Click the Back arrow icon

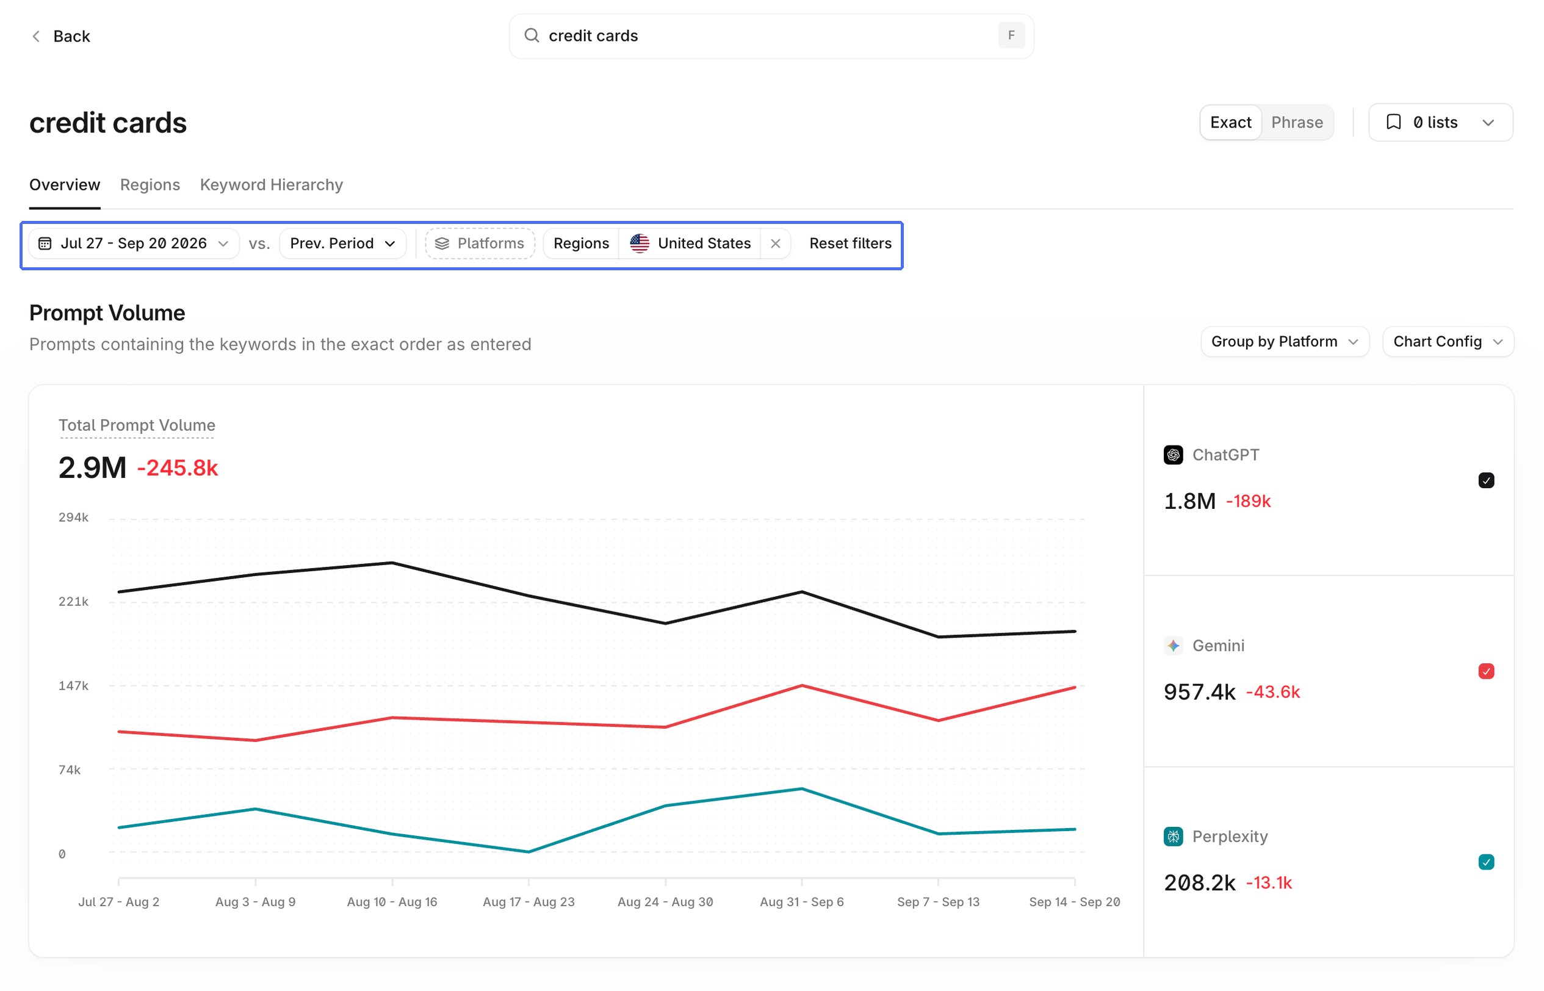point(36,36)
